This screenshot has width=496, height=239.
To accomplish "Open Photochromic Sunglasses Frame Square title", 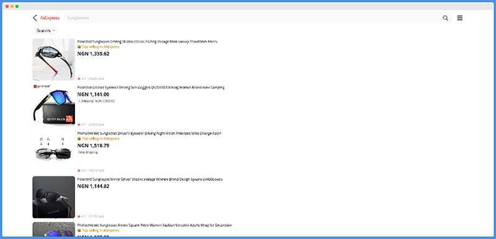I will click(x=154, y=225).
